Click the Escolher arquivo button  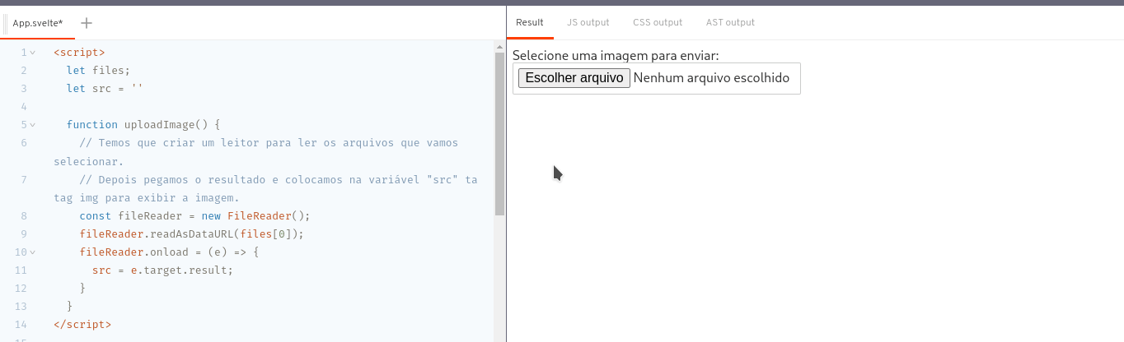coord(574,78)
